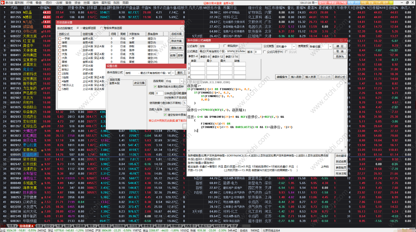Open the 公式 toolbar button
This screenshot has width=416, height=232.
(x=378, y=2)
